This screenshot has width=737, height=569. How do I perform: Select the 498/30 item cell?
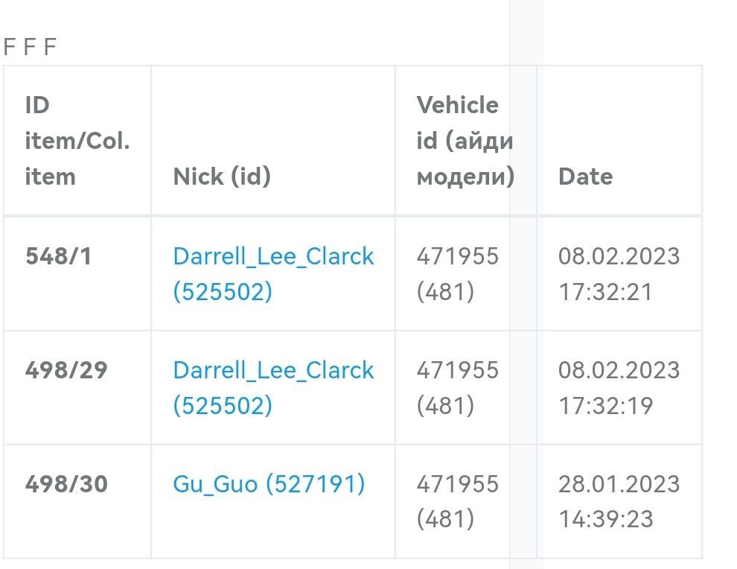pyautogui.click(x=66, y=484)
